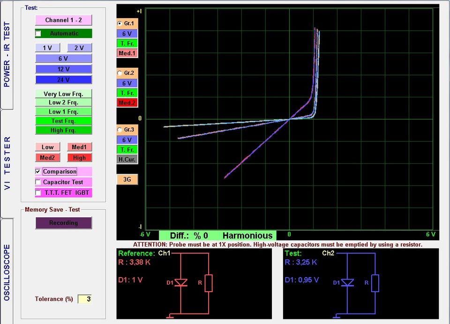
Task: Select the Gr.1 radio button
Action: pyautogui.click(x=120, y=23)
